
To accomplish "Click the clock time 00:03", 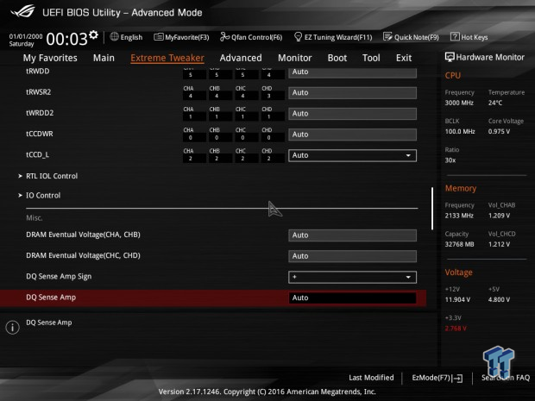I will (x=67, y=39).
